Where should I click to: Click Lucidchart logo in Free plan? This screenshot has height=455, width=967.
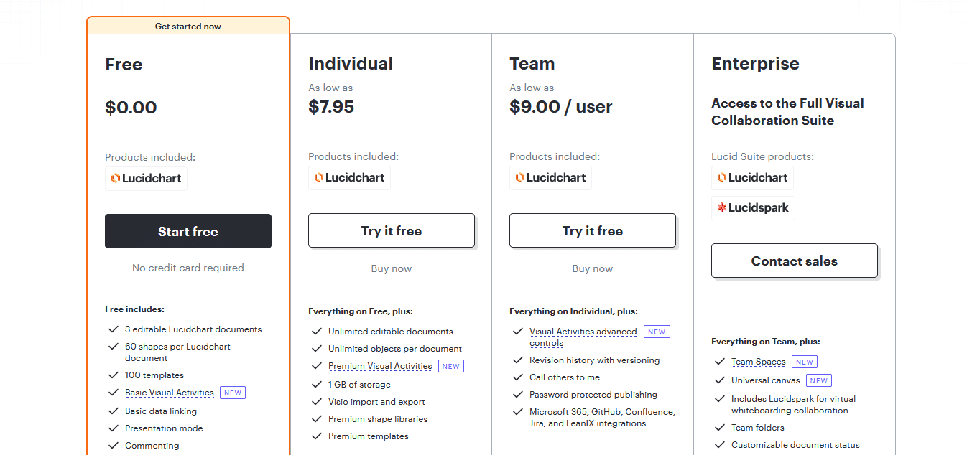[x=146, y=178]
